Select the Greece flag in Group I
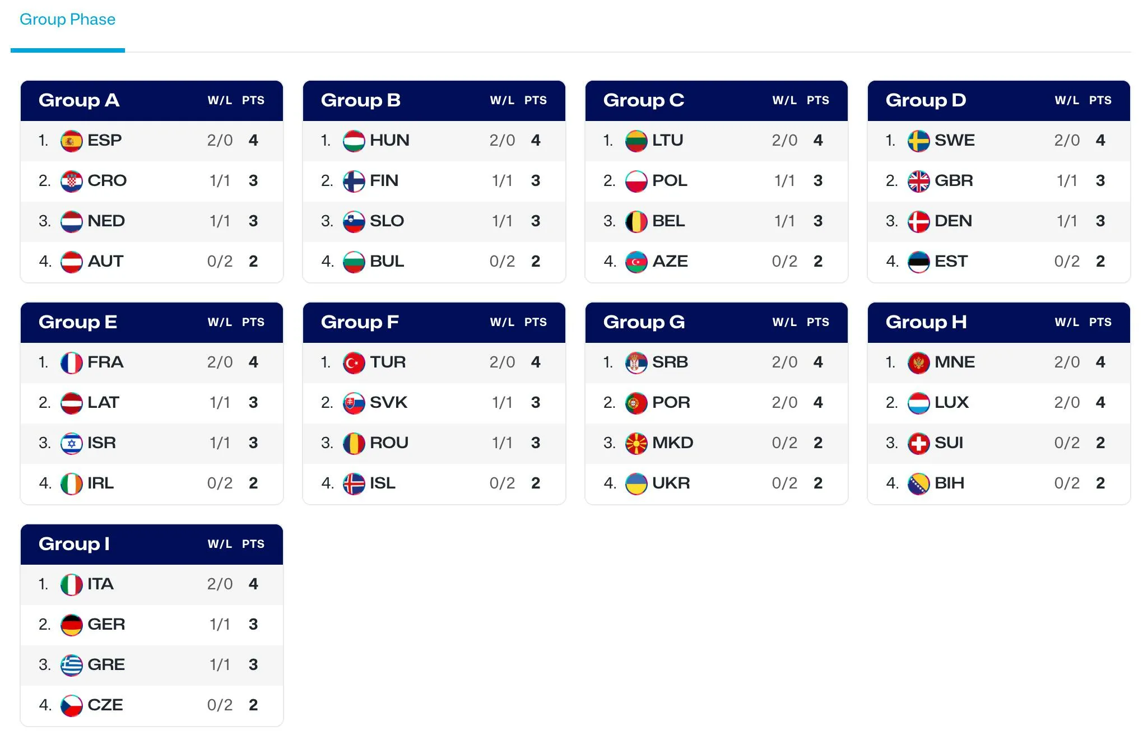Image resolution: width=1143 pixels, height=735 pixels. click(x=71, y=665)
